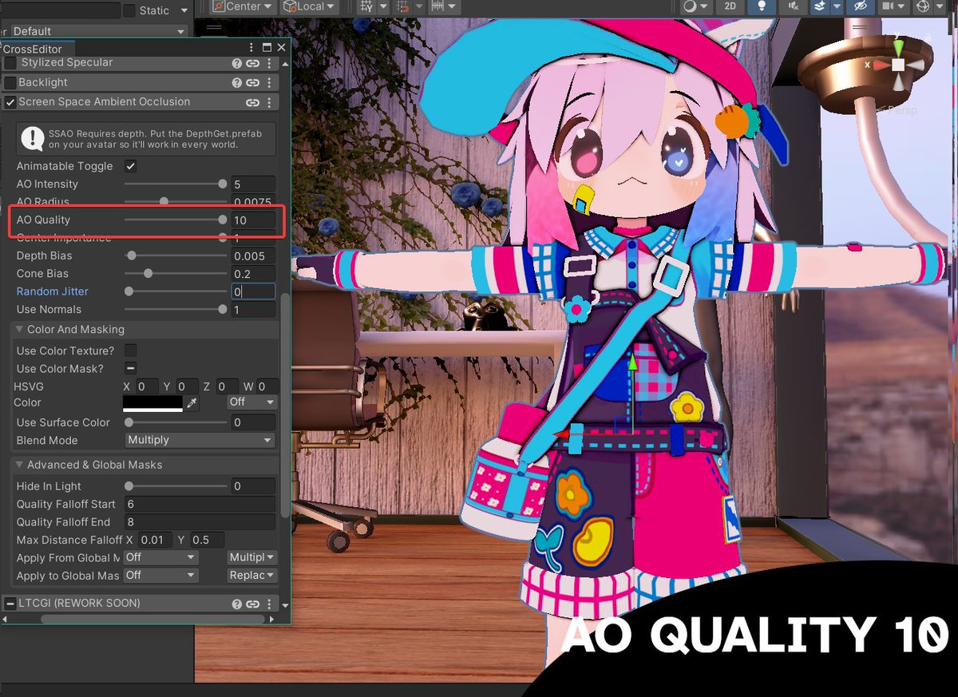Toggle Use Color Mask checkbox

pyautogui.click(x=131, y=369)
